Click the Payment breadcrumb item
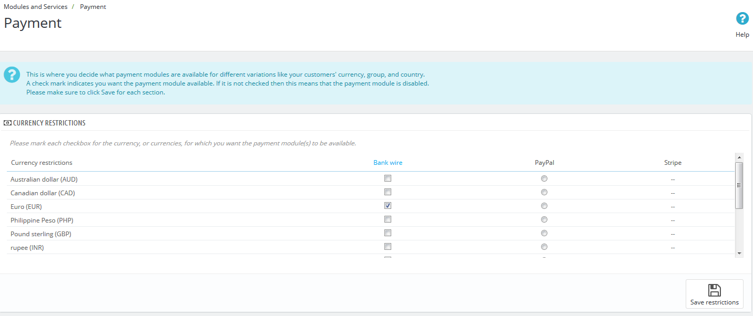This screenshot has width=753, height=316. point(93,7)
